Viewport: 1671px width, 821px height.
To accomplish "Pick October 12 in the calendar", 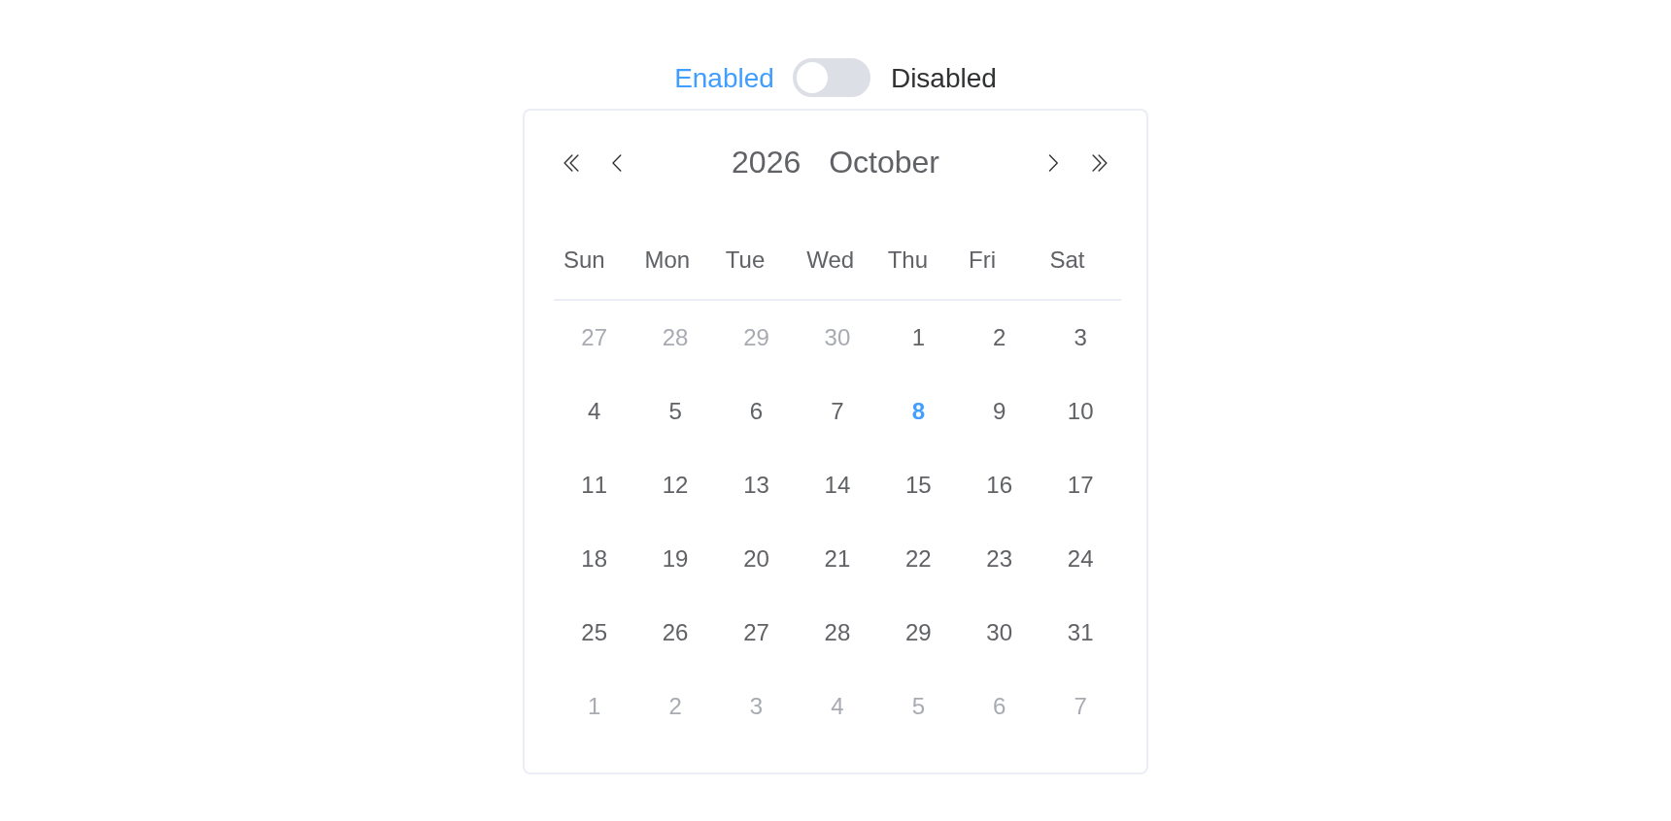I will (675, 485).
